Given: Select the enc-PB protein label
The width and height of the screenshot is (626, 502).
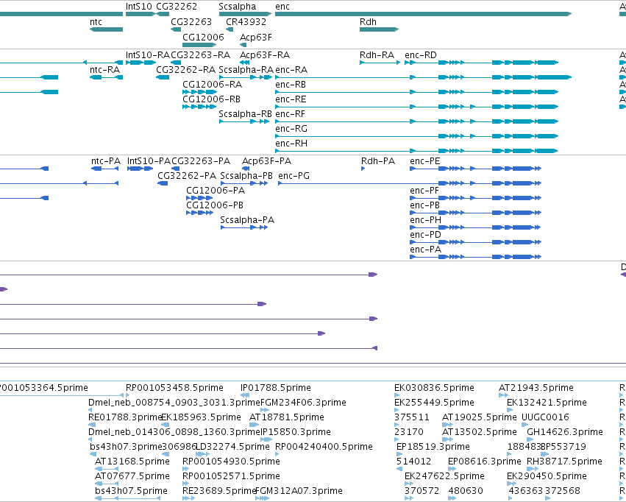Looking at the screenshot, I should [x=424, y=205].
